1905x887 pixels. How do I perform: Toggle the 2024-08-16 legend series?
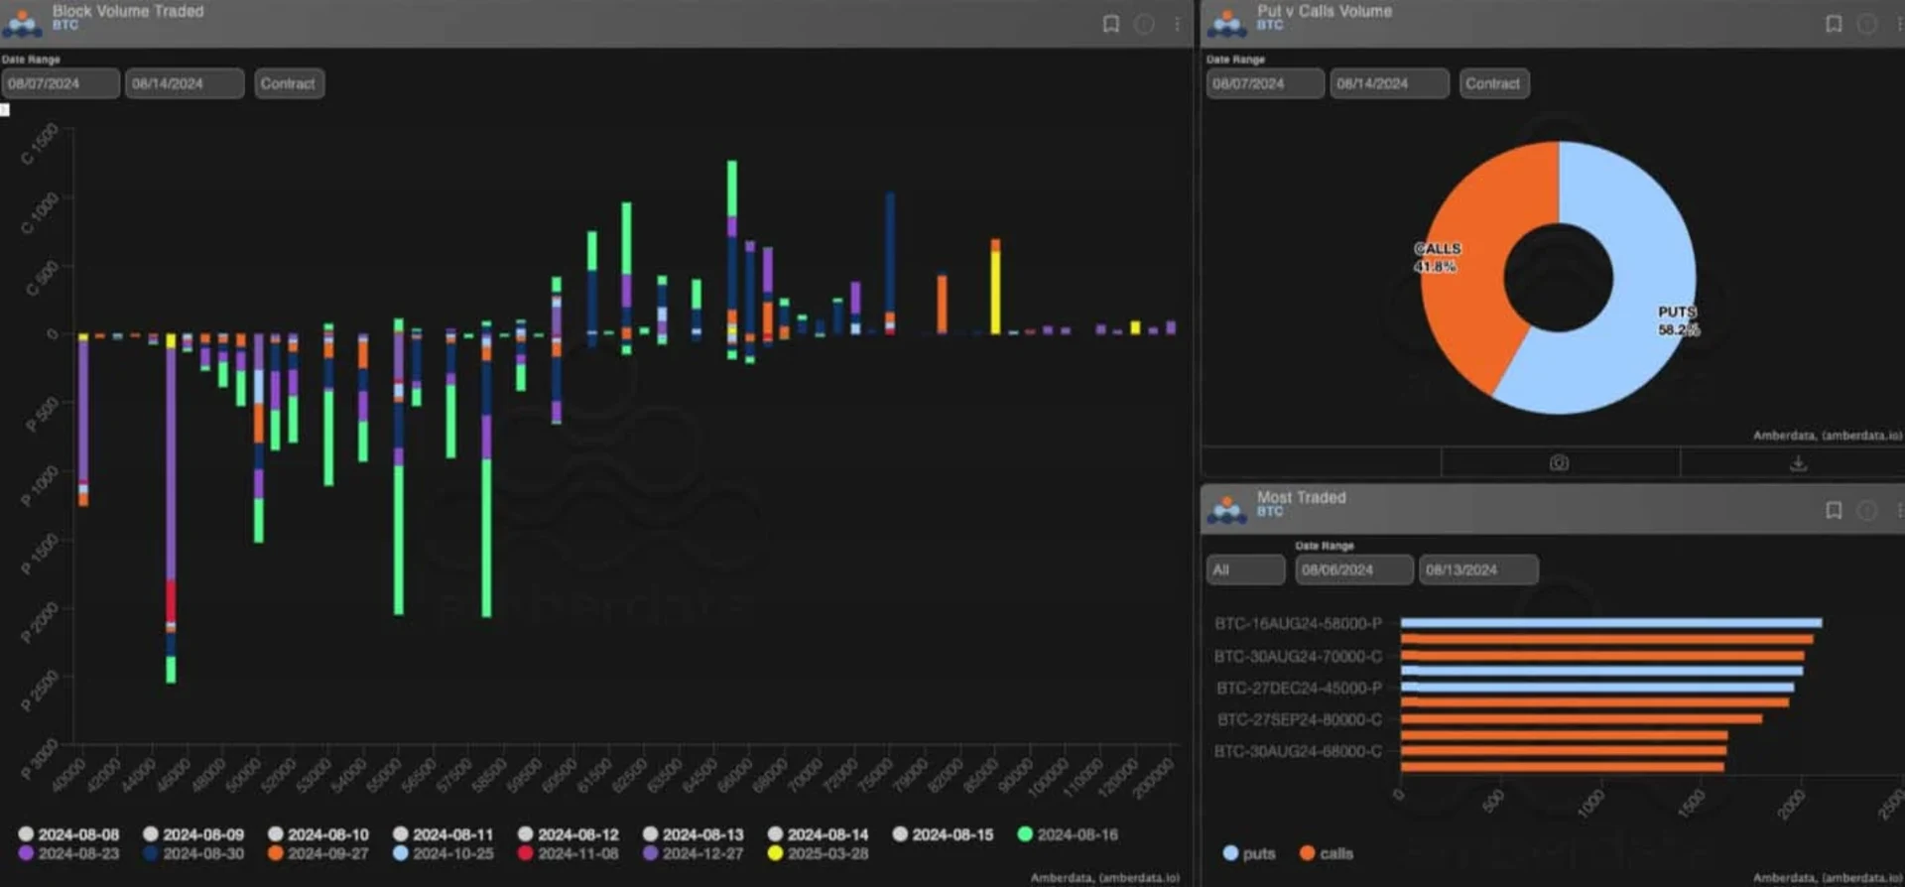click(1069, 834)
